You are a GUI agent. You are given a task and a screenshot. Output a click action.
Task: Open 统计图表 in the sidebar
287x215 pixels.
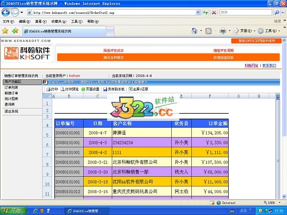click(x=11, y=98)
